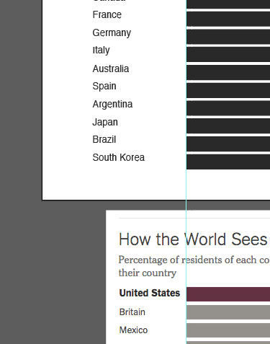Image resolution: width=270 pixels, height=344 pixels.
Task: Click the Mexico label in lower chart
Action: (133, 330)
